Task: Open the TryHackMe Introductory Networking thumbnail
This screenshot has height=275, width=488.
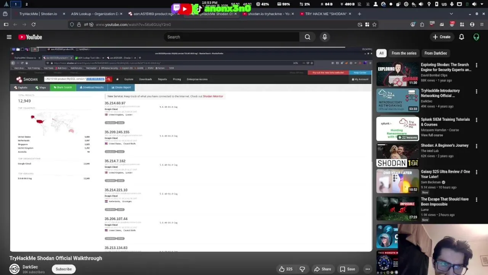Action: tap(398, 100)
